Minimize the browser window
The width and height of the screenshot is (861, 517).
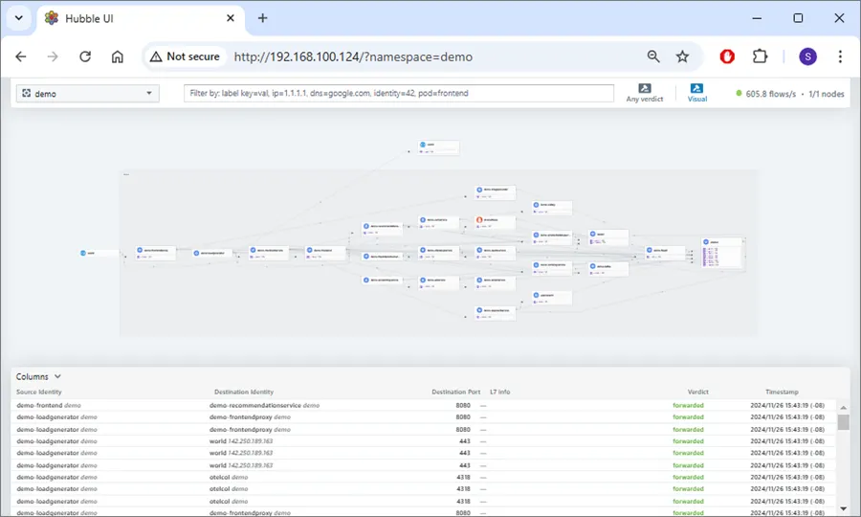pos(758,18)
